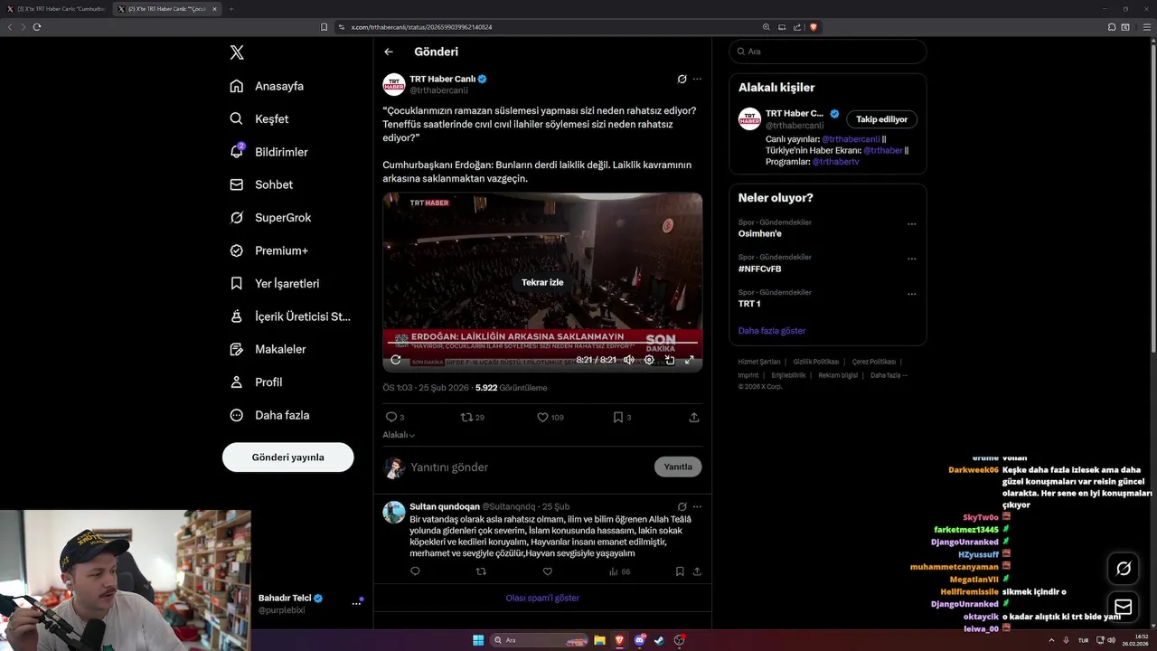Screen dimensions: 1157x651
Task: Reply to Sultan qundoqan's comment
Action: tap(415, 571)
